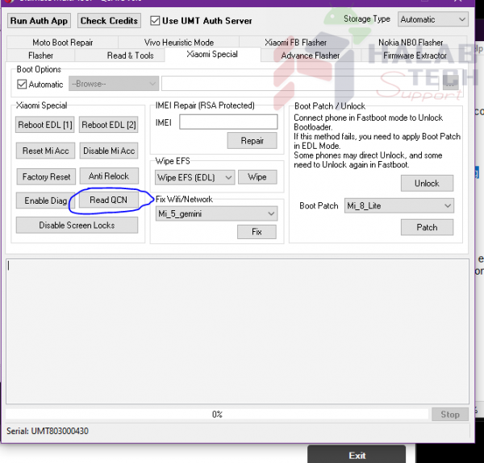Expand the Mi_5_gemini Wifi/Network dropdown
Screen dimensions: 484x463
[x=216, y=213]
